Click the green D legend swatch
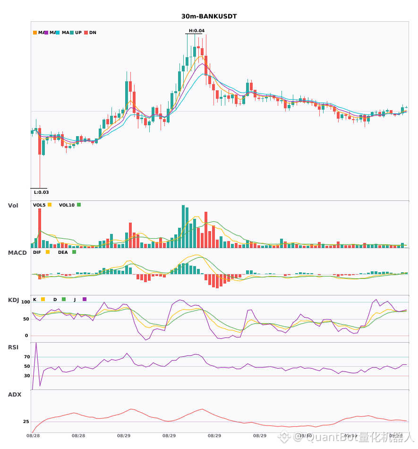 tap(64, 299)
